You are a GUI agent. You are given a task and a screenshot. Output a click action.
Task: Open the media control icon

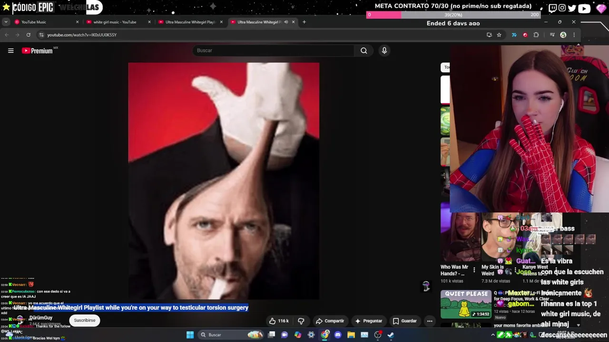552,35
